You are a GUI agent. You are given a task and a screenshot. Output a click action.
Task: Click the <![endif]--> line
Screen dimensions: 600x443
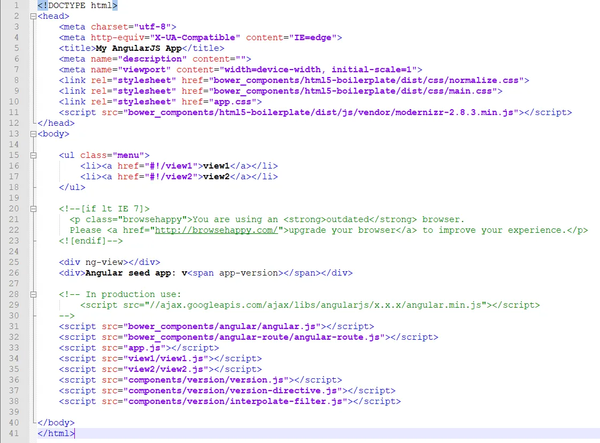91,241
